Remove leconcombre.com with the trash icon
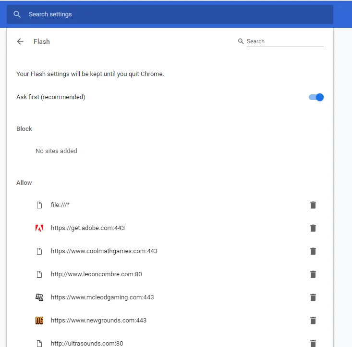This screenshot has width=352, height=347. coord(313,274)
